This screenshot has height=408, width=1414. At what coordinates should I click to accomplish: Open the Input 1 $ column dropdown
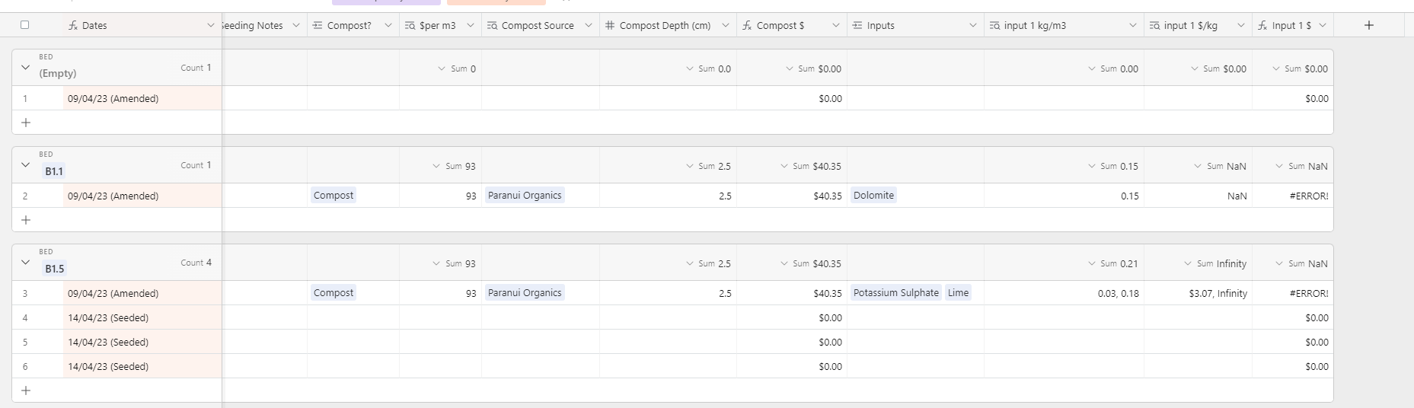pyautogui.click(x=1323, y=25)
